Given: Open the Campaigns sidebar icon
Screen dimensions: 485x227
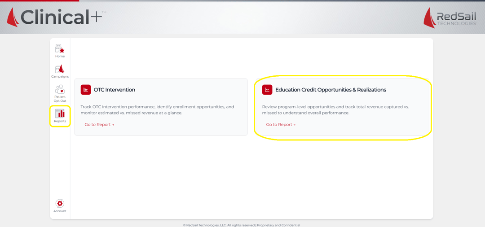Looking at the screenshot, I should pyautogui.click(x=60, y=69).
